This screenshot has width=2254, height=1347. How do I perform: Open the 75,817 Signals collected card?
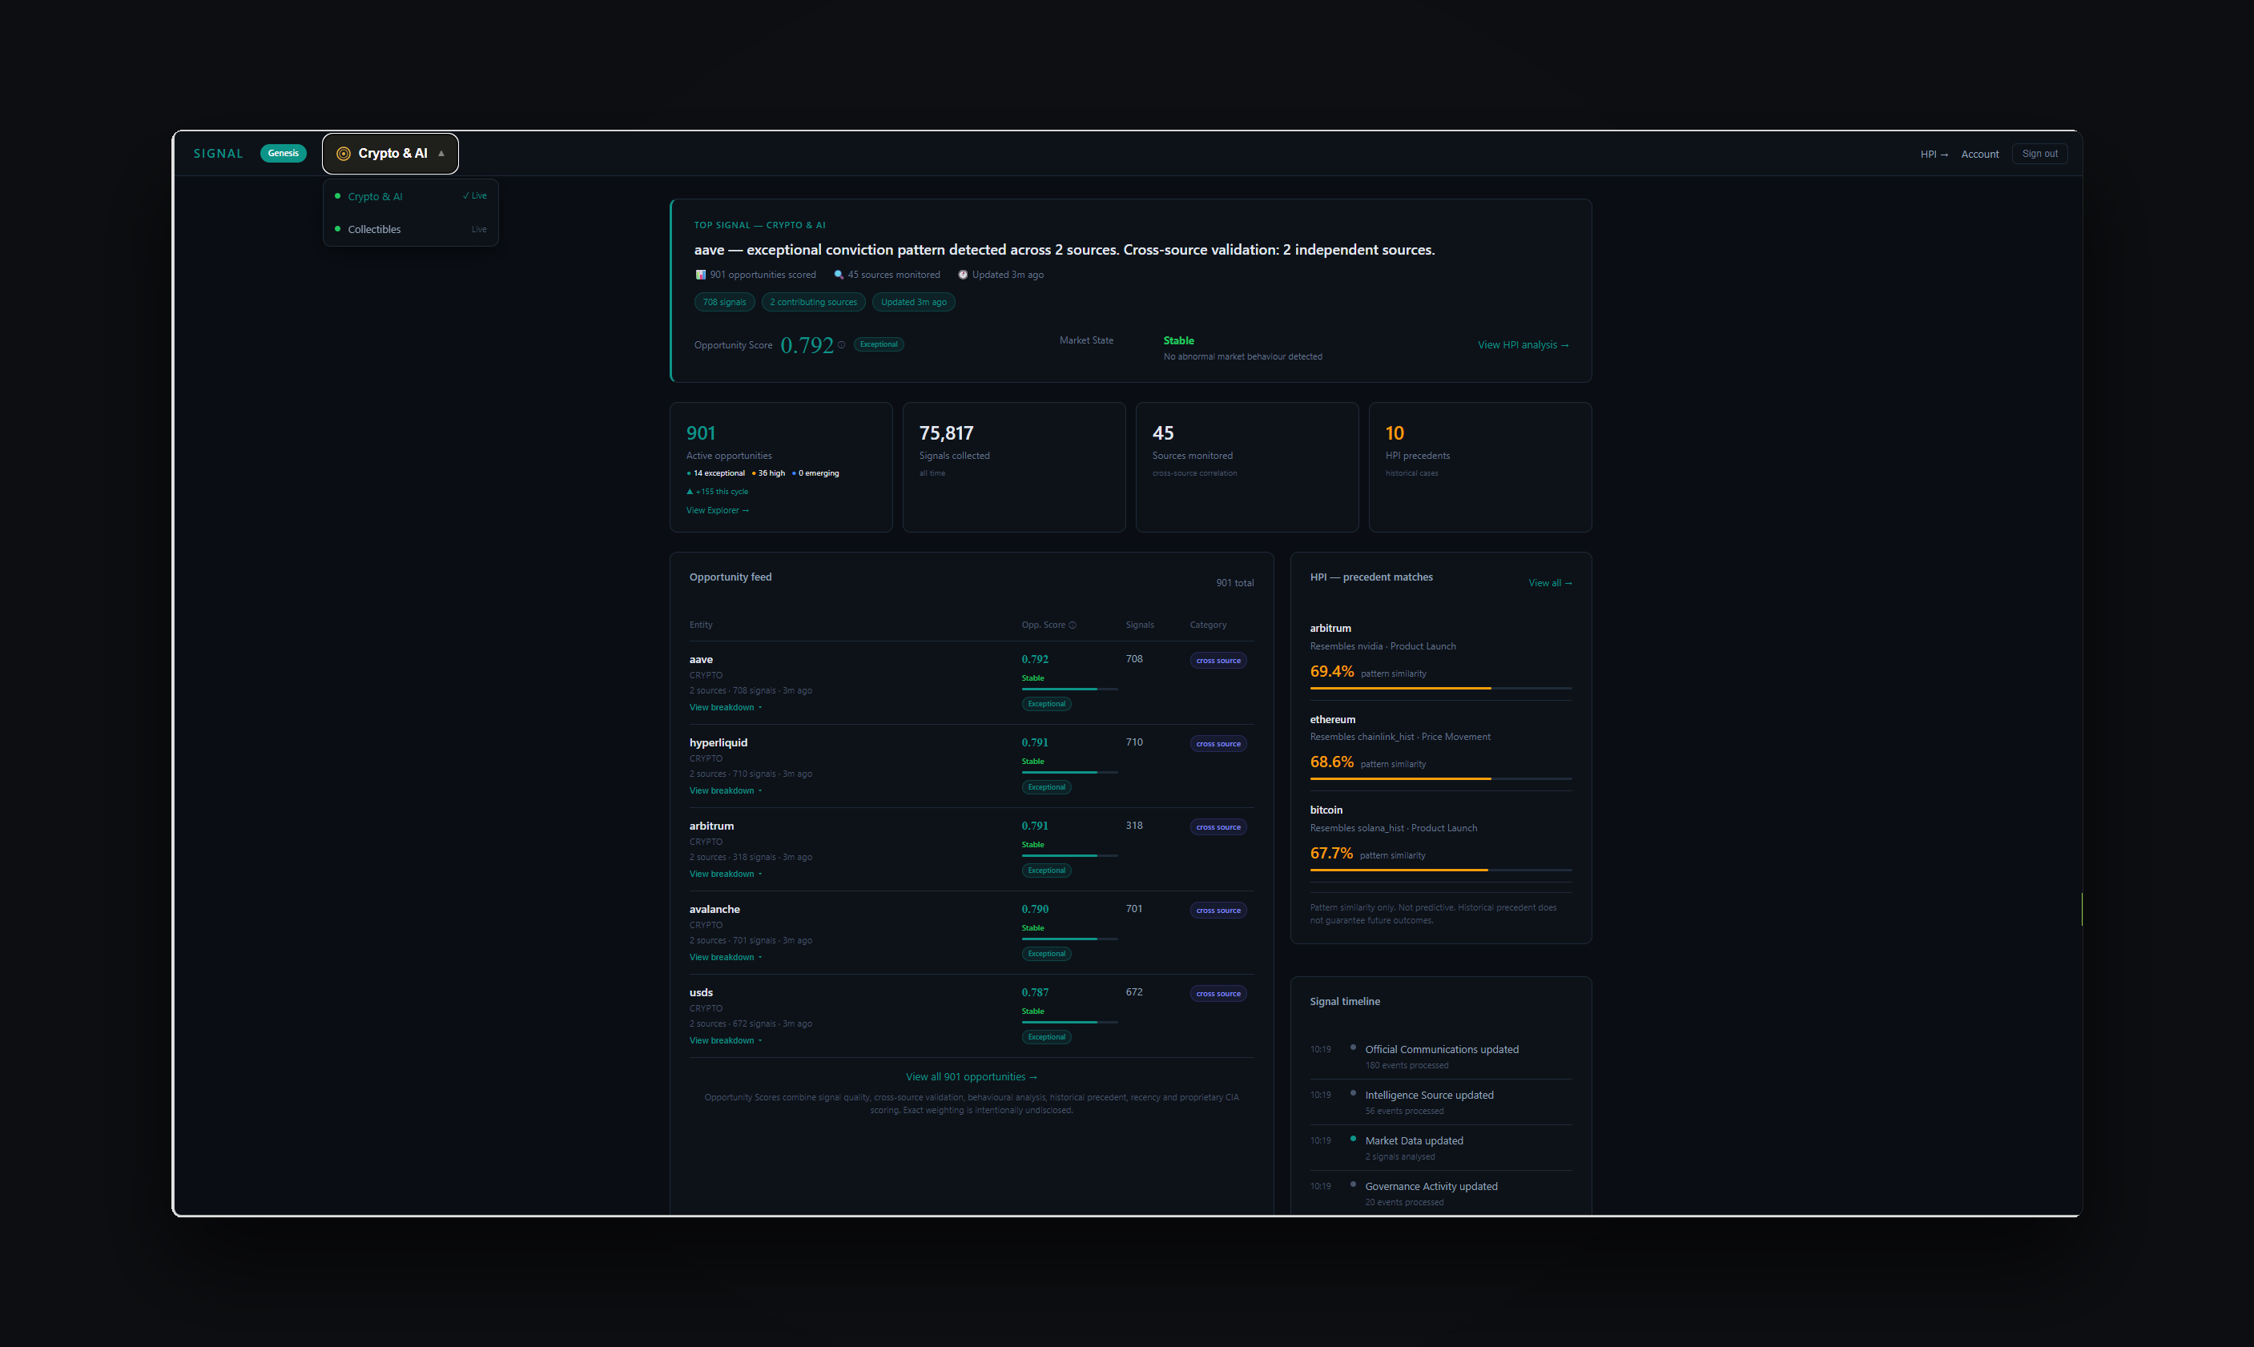1014,468
